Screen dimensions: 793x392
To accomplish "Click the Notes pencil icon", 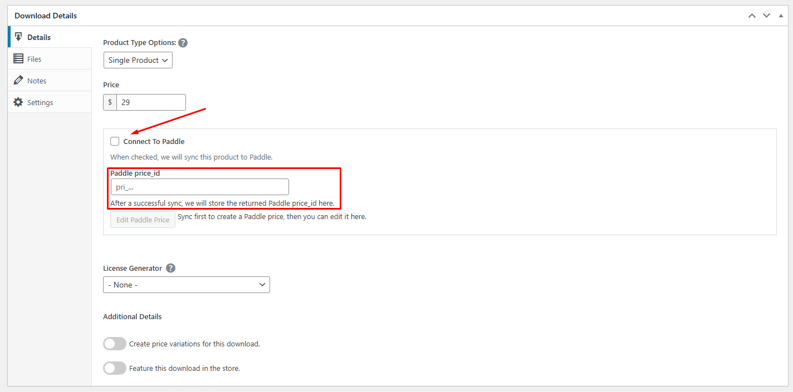I will tap(18, 80).
